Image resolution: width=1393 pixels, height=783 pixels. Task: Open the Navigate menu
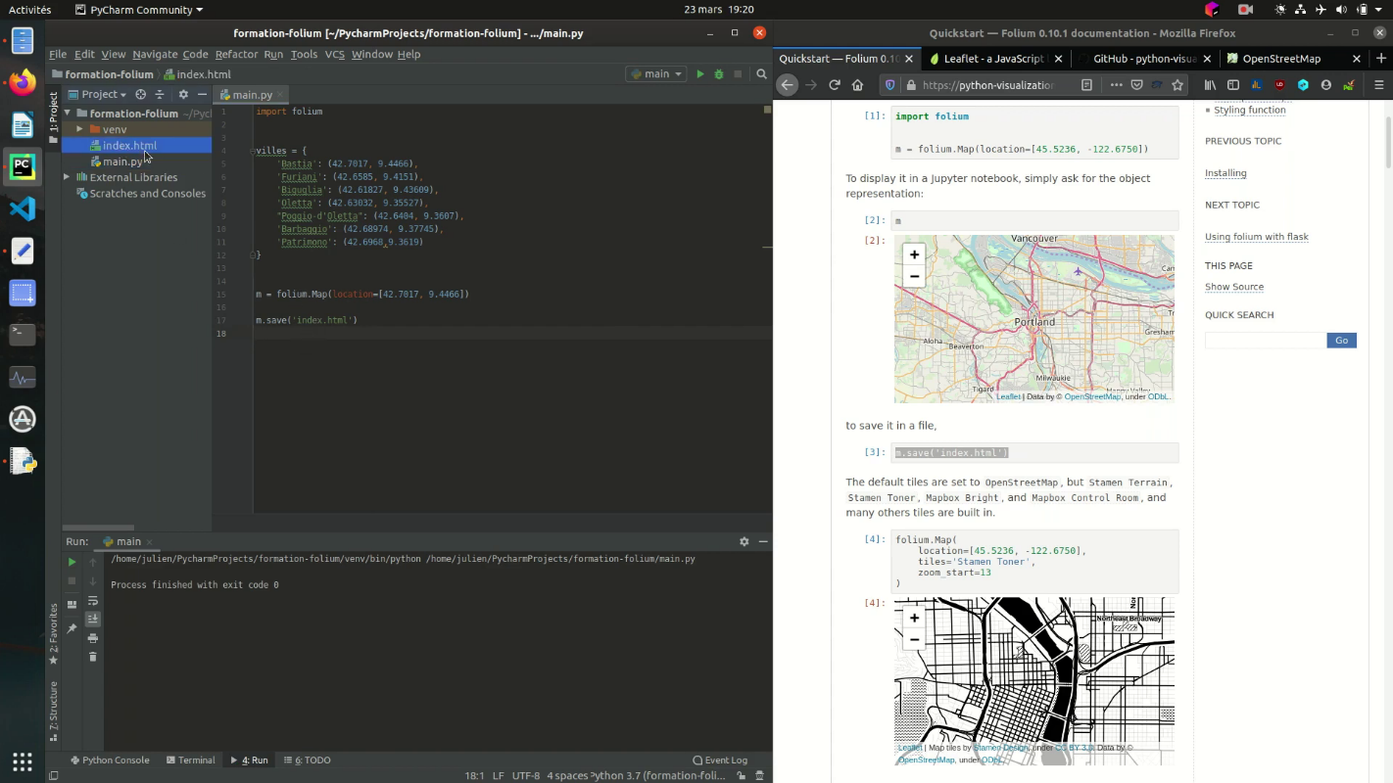click(x=155, y=55)
